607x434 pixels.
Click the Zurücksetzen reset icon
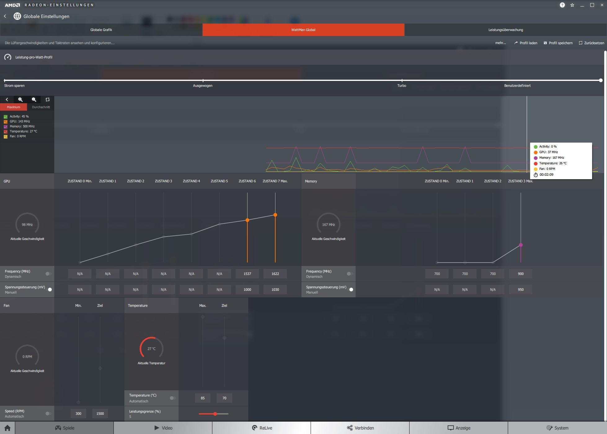coord(580,43)
